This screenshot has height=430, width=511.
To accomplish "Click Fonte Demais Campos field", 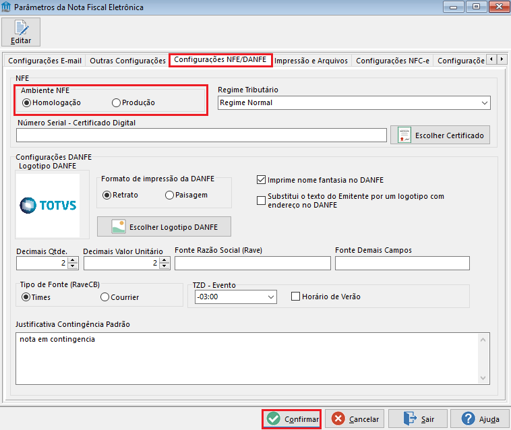I will coord(402,264).
